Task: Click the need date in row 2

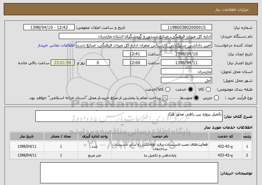Action: tap(27, 155)
